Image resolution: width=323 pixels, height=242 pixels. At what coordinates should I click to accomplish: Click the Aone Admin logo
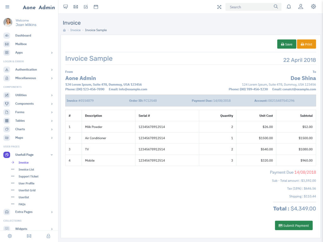(x=39, y=8)
